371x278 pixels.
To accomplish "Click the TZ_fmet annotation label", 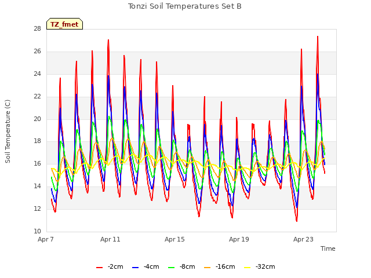I will point(64,24).
